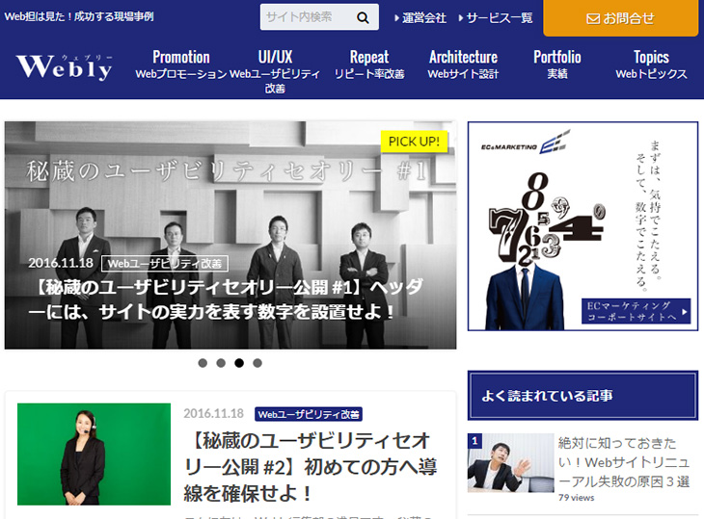Click the 2016.11.18 date on the #2 article
Viewport: 704px width, 519px height.
click(213, 413)
